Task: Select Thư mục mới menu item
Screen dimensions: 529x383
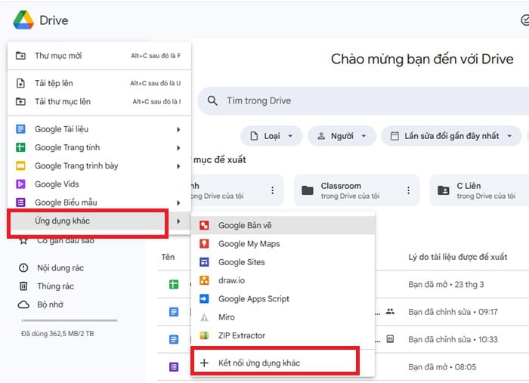Action: pos(99,56)
